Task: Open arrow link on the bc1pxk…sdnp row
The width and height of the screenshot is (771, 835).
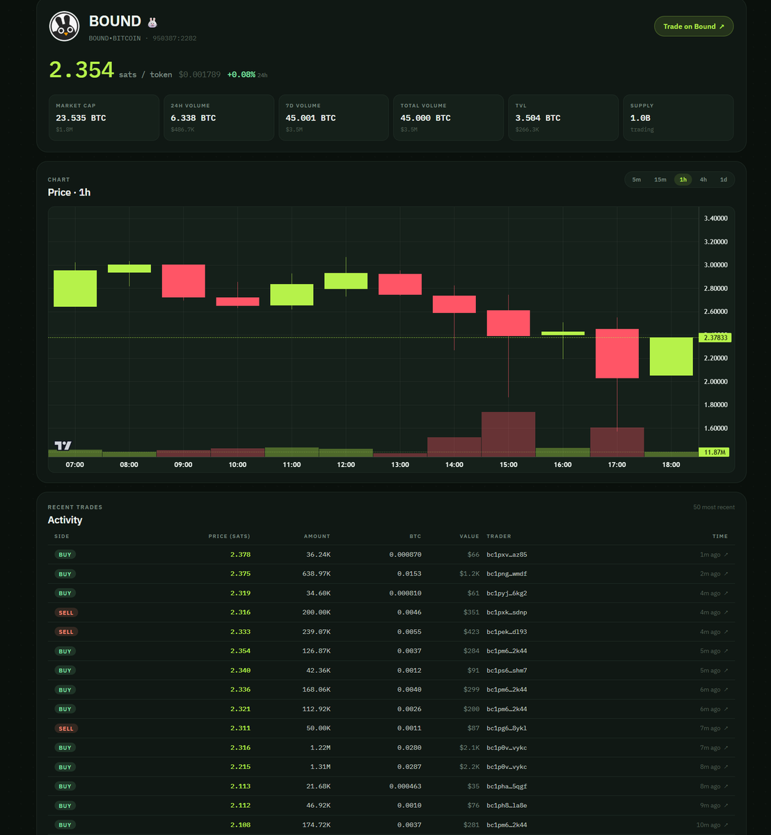Action: [x=726, y=612]
